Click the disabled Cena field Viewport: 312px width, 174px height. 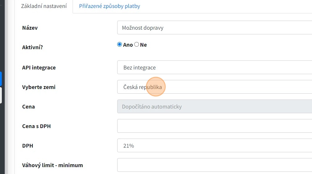click(x=214, y=107)
